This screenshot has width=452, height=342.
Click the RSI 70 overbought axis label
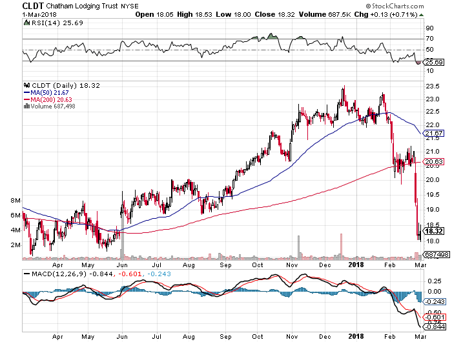(429, 39)
